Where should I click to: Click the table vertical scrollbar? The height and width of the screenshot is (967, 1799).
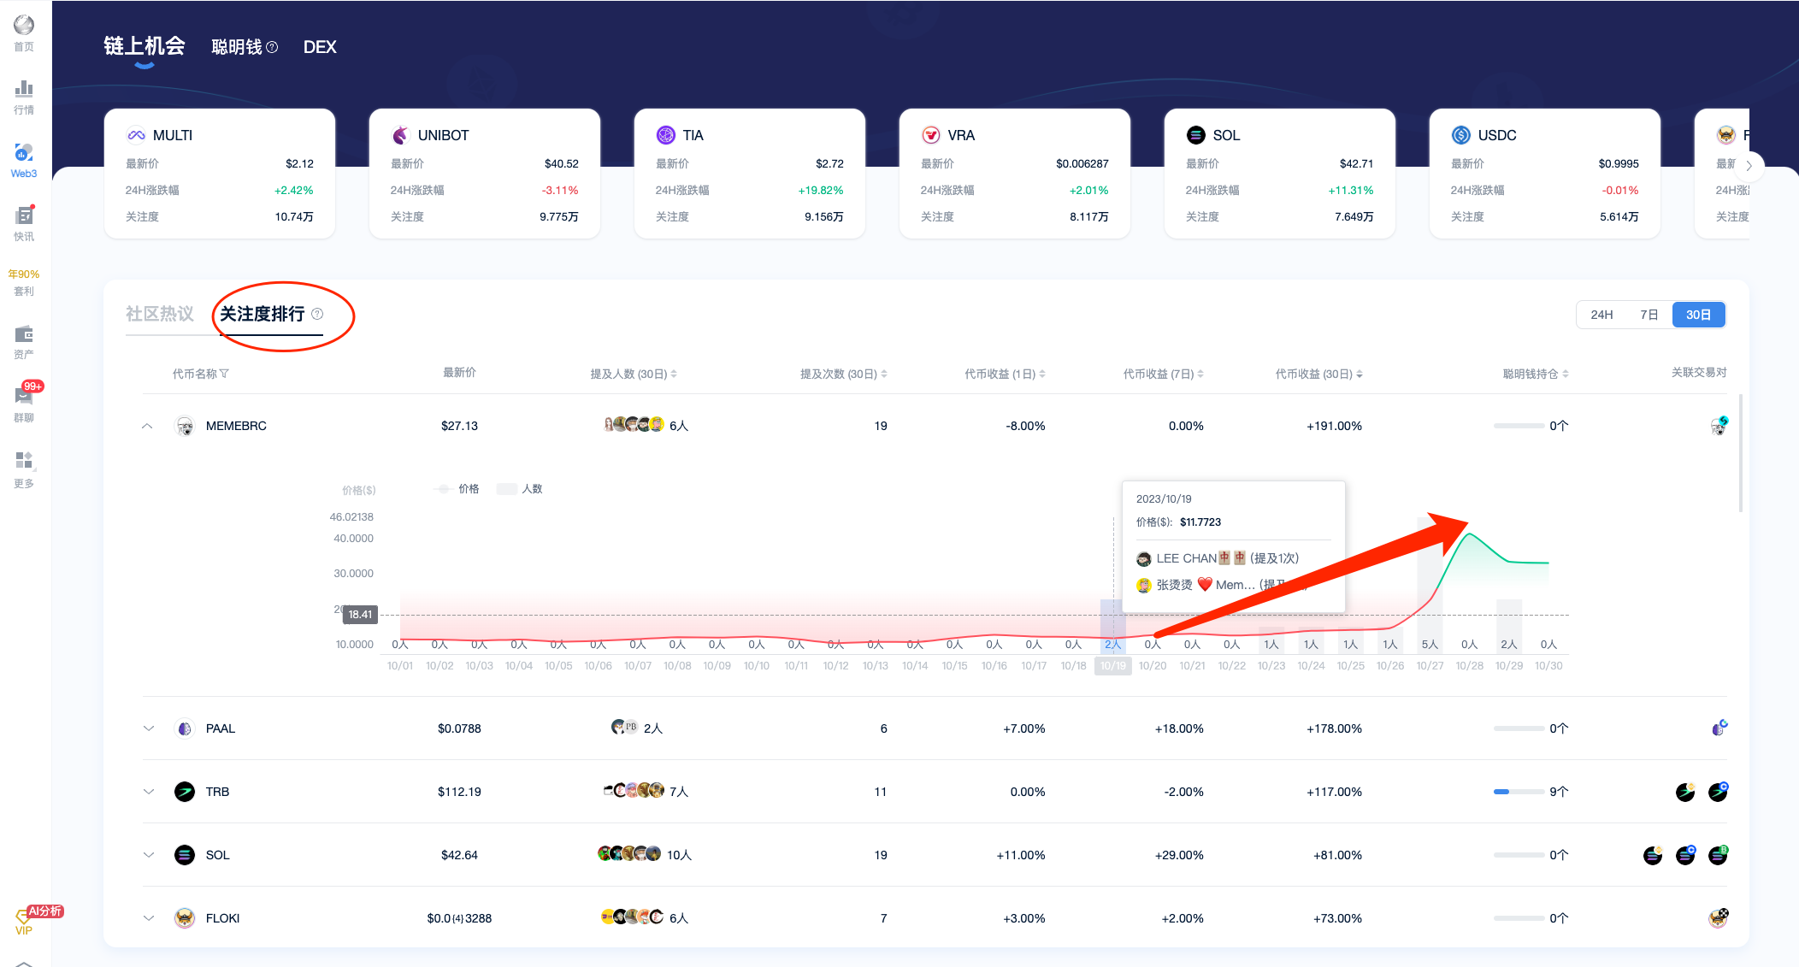tap(1741, 453)
